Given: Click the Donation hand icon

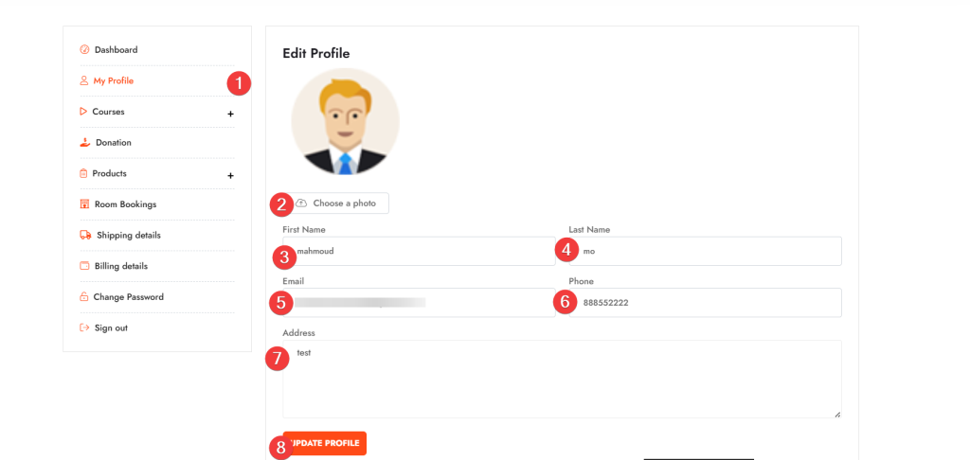Looking at the screenshot, I should [85, 143].
